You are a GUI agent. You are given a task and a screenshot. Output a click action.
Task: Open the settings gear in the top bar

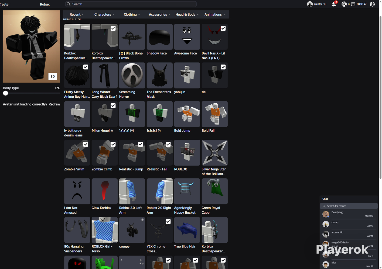pyautogui.click(x=372, y=4)
